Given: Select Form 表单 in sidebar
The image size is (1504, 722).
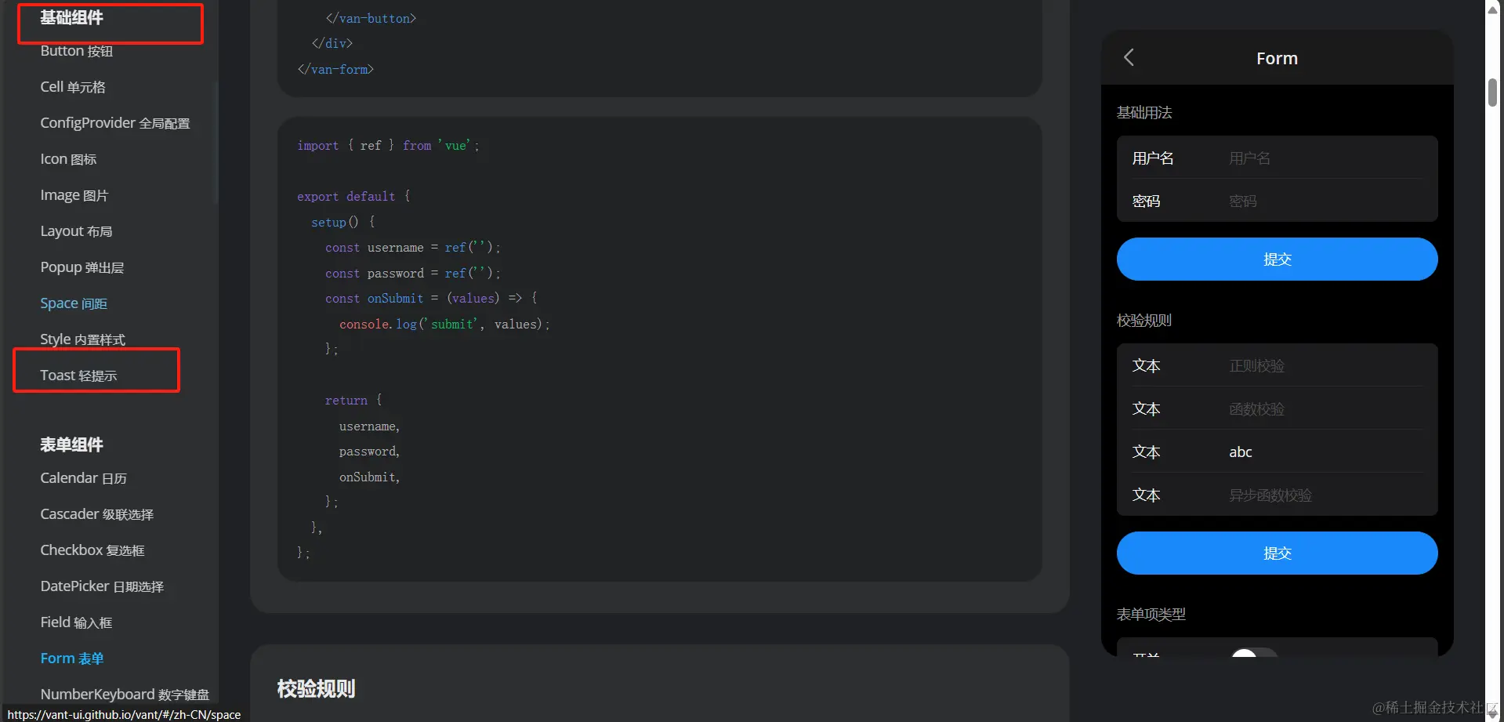Looking at the screenshot, I should pos(72,659).
